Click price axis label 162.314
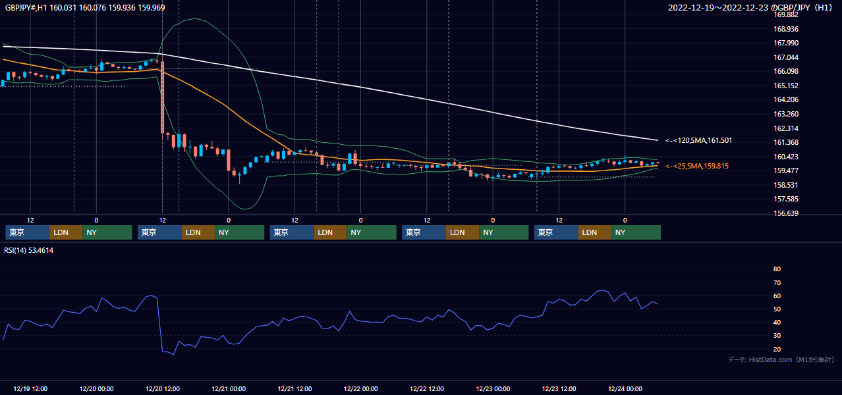The image size is (842, 395). 785,128
